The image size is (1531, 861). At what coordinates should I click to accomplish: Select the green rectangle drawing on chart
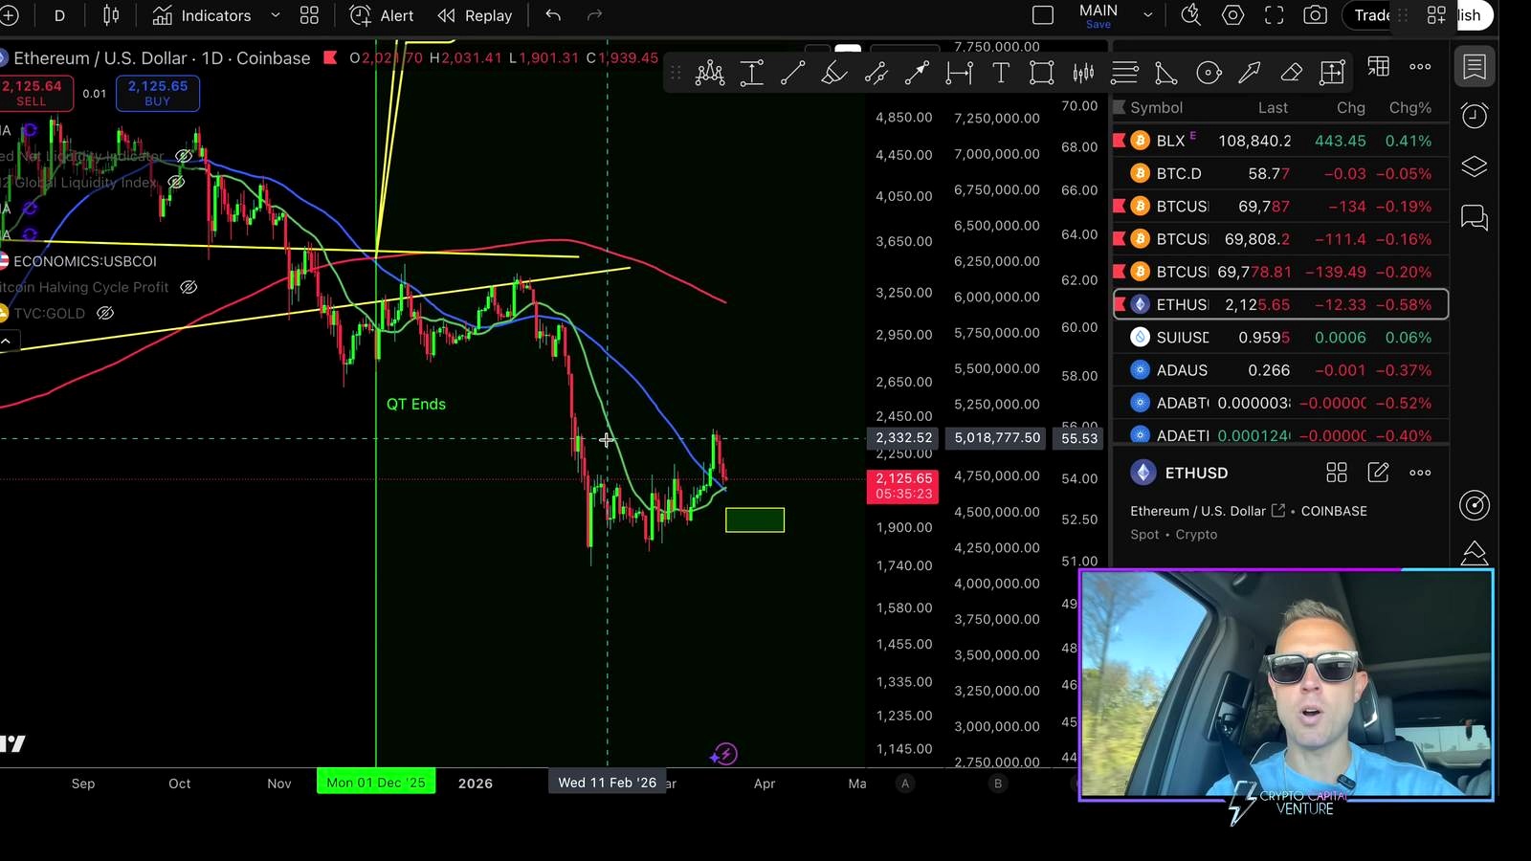tap(755, 520)
